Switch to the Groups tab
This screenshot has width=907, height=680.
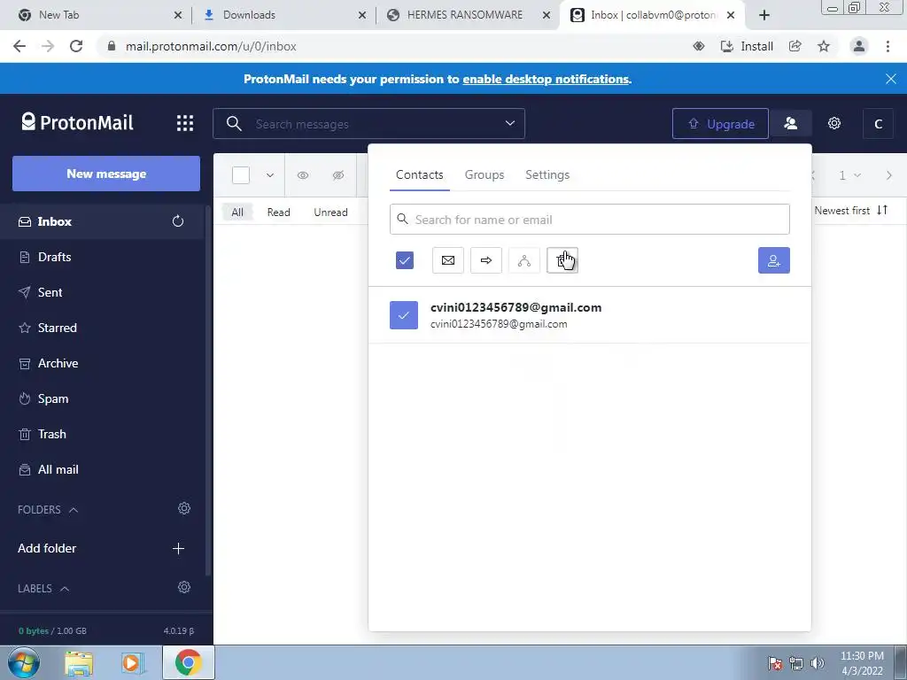click(485, 174)
